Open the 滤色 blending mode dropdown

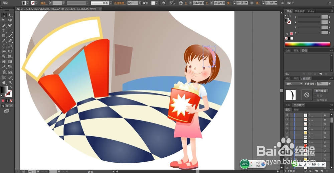(294, 84)
